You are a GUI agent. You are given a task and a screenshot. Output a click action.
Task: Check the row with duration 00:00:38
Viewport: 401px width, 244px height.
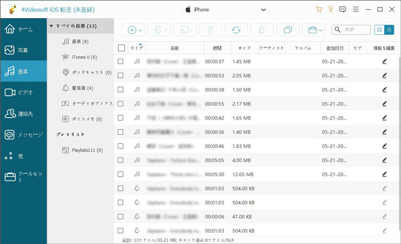(120, 89)
